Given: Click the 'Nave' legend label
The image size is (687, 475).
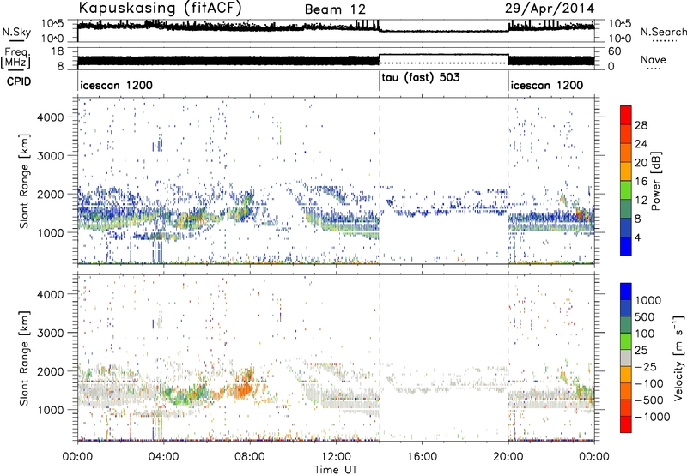Looking at the screenshot, I should [654, 59].
